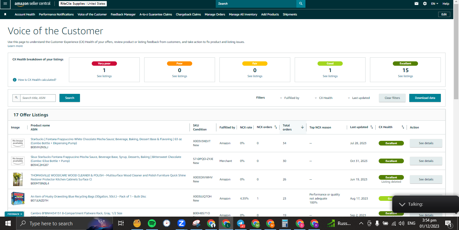See details for Thomasville Woodcare row
Image resolution: width=459 pixels, height=230 pixels.
(426, 179)
